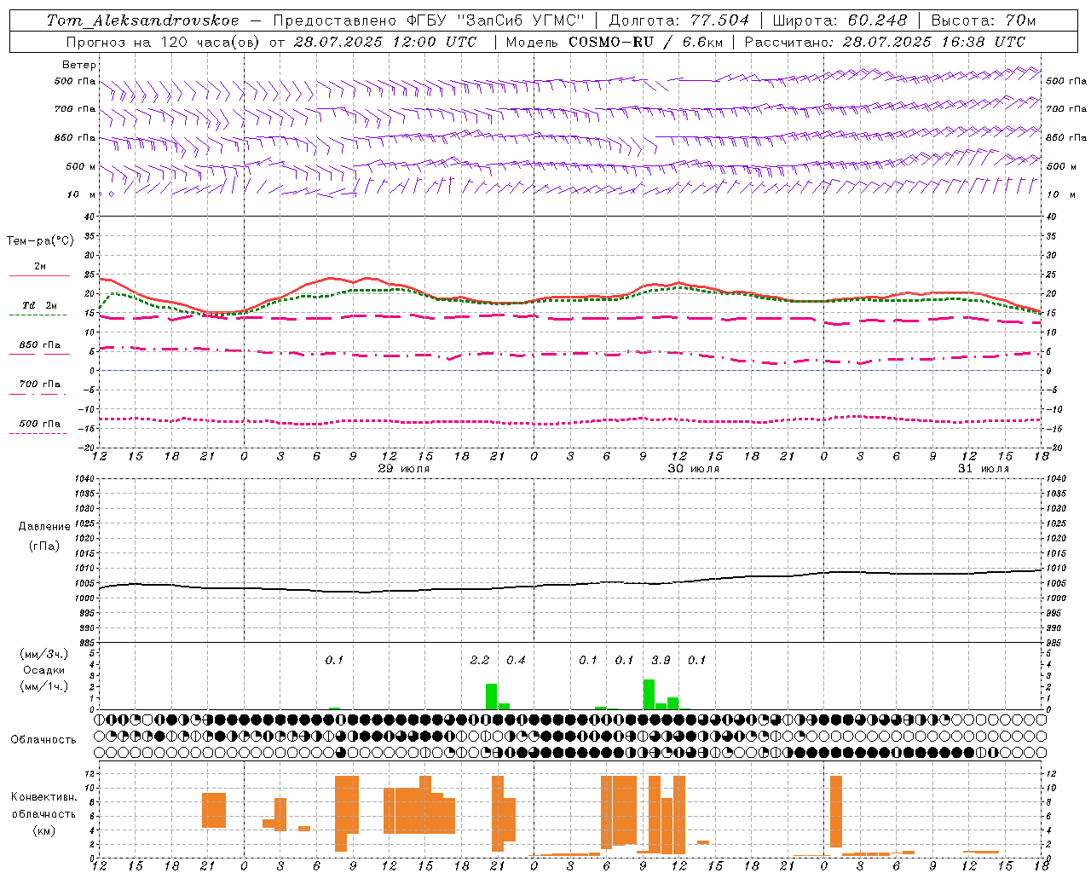
Task: Click the 31 июля date label
Action: [984, 469]
